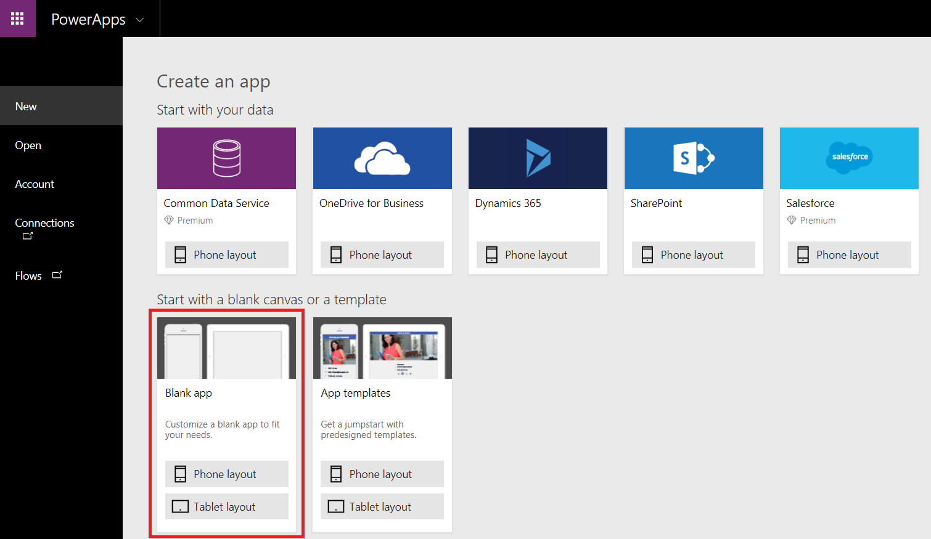
Task: Click the App templates title
Action: point(355,393)
